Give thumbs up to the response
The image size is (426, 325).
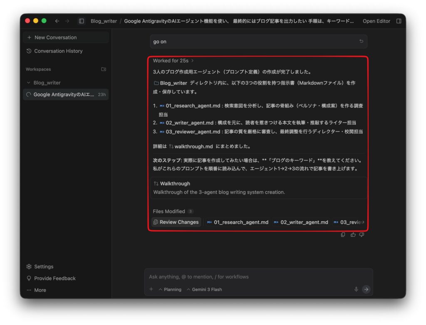[353, 235]
